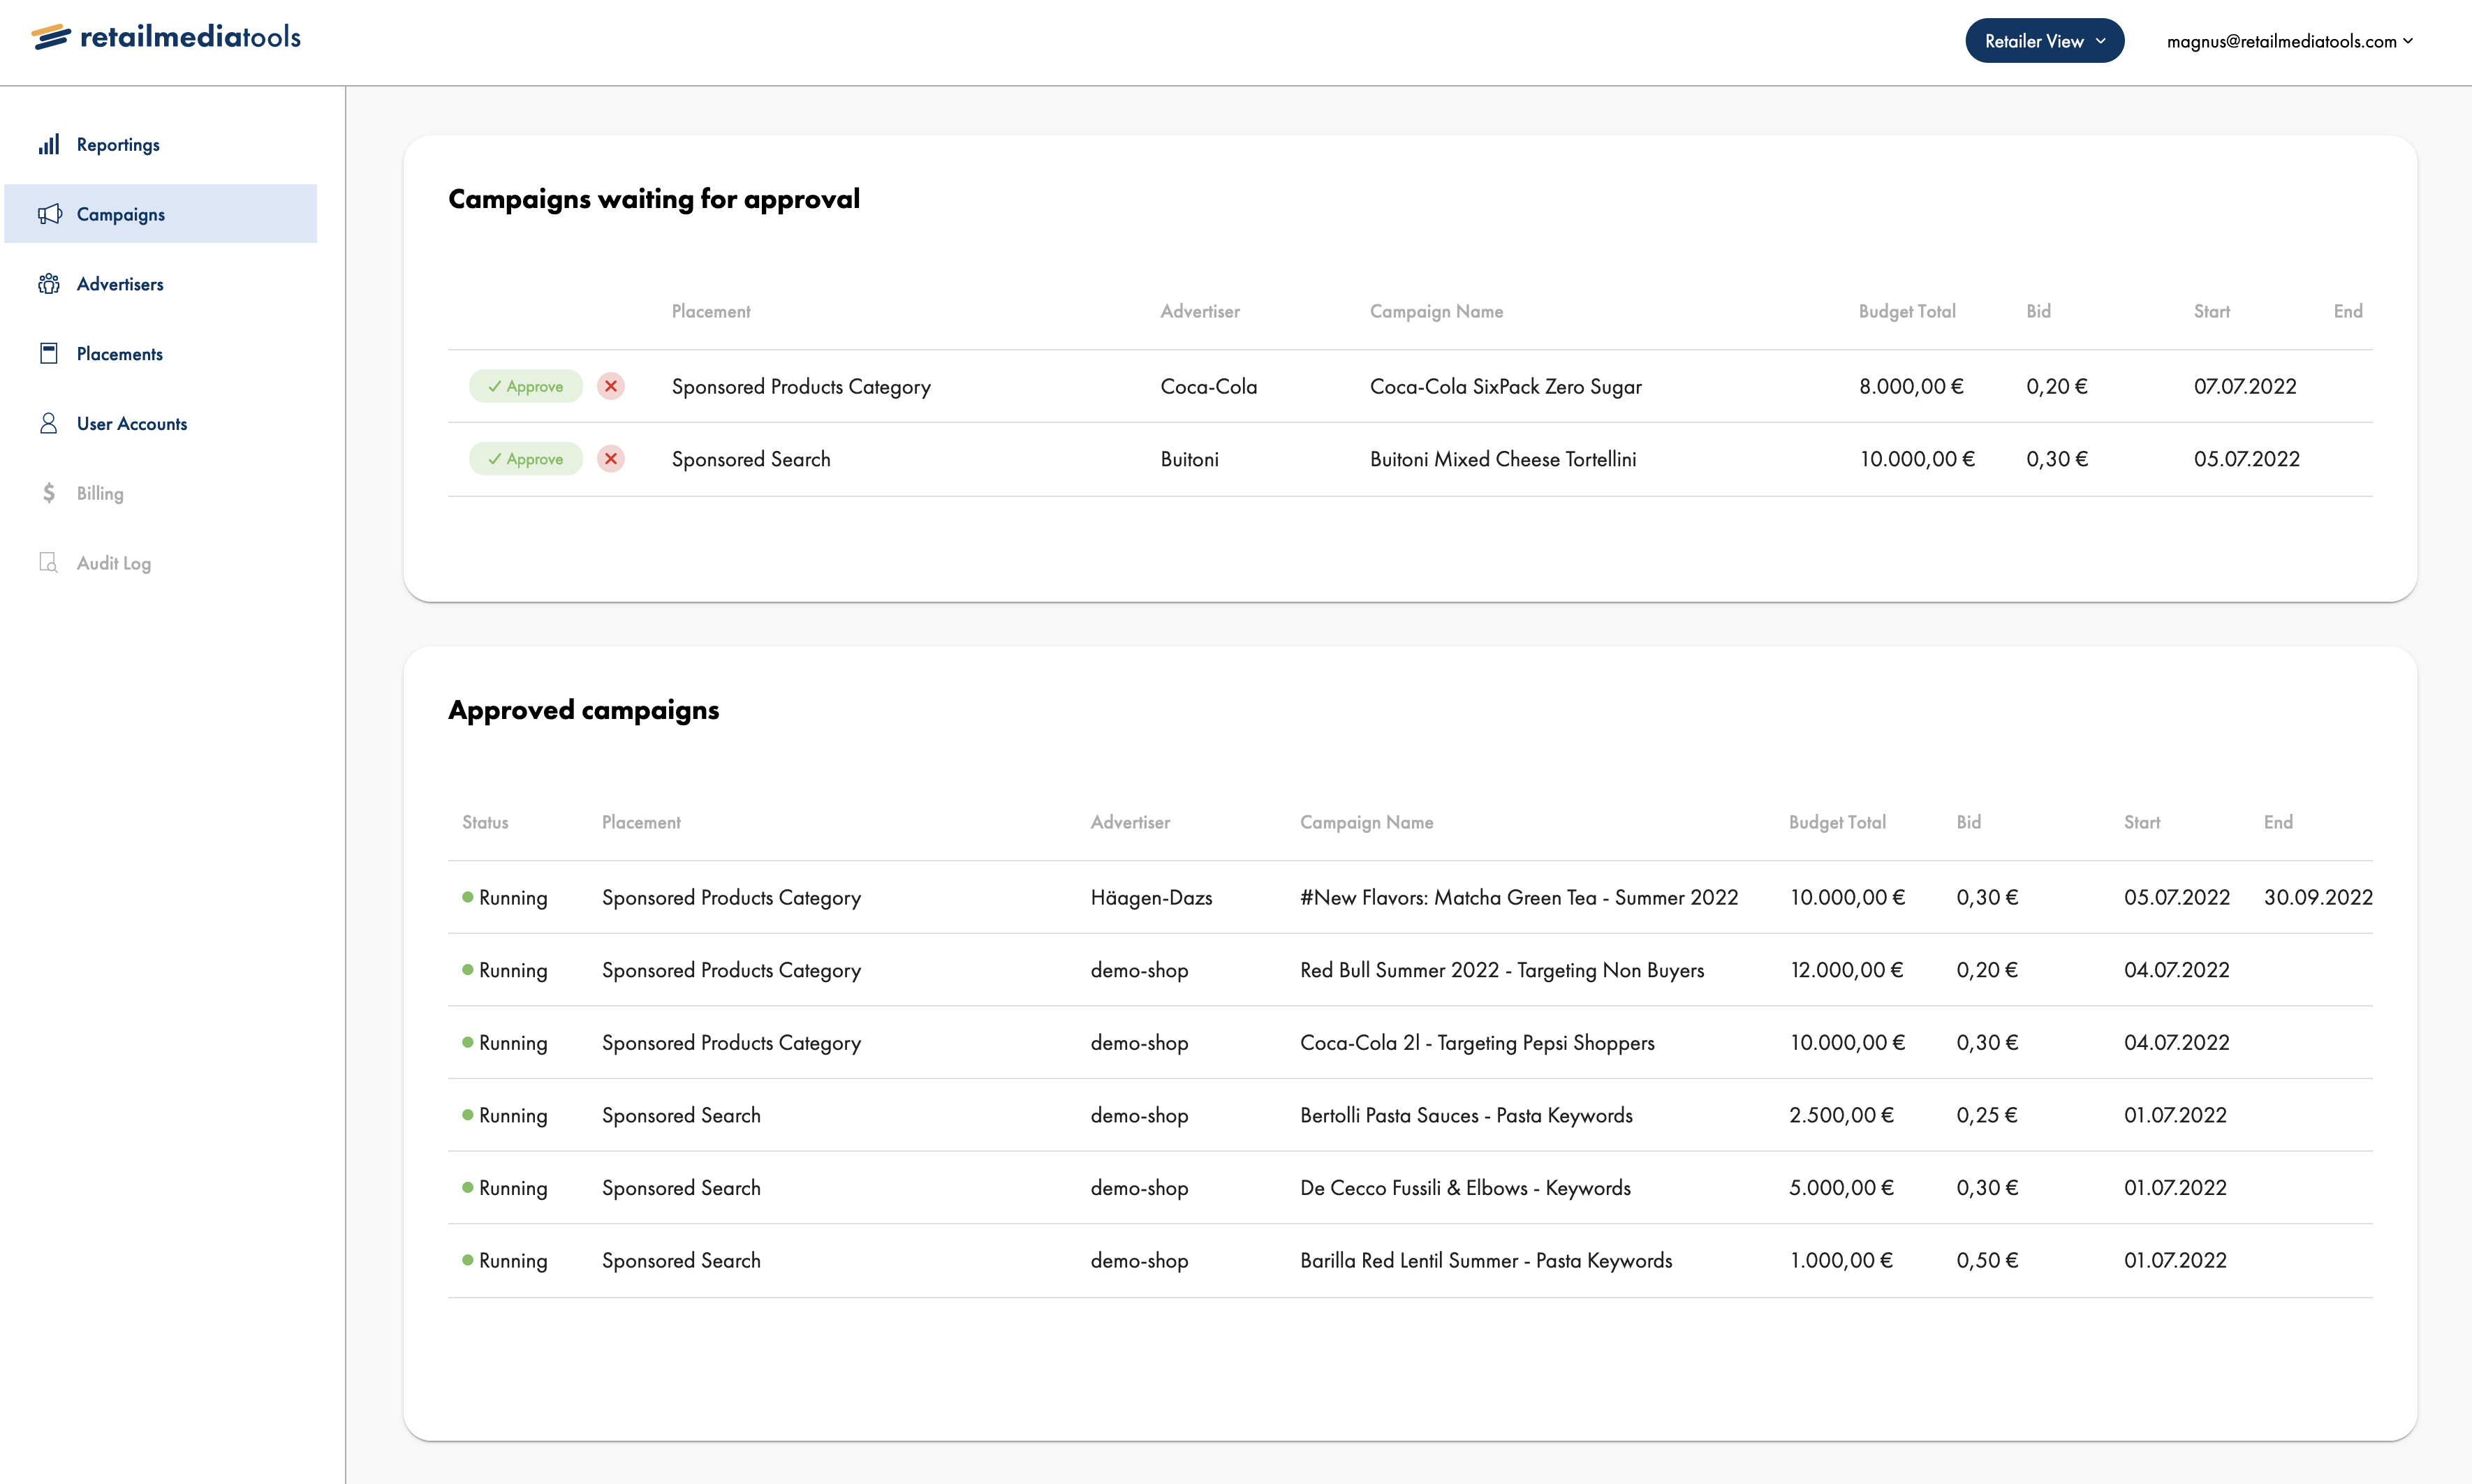Select the User Accounts person icon
The height and width of the screenshot is (1484, 2472).
tap(48, 423)
